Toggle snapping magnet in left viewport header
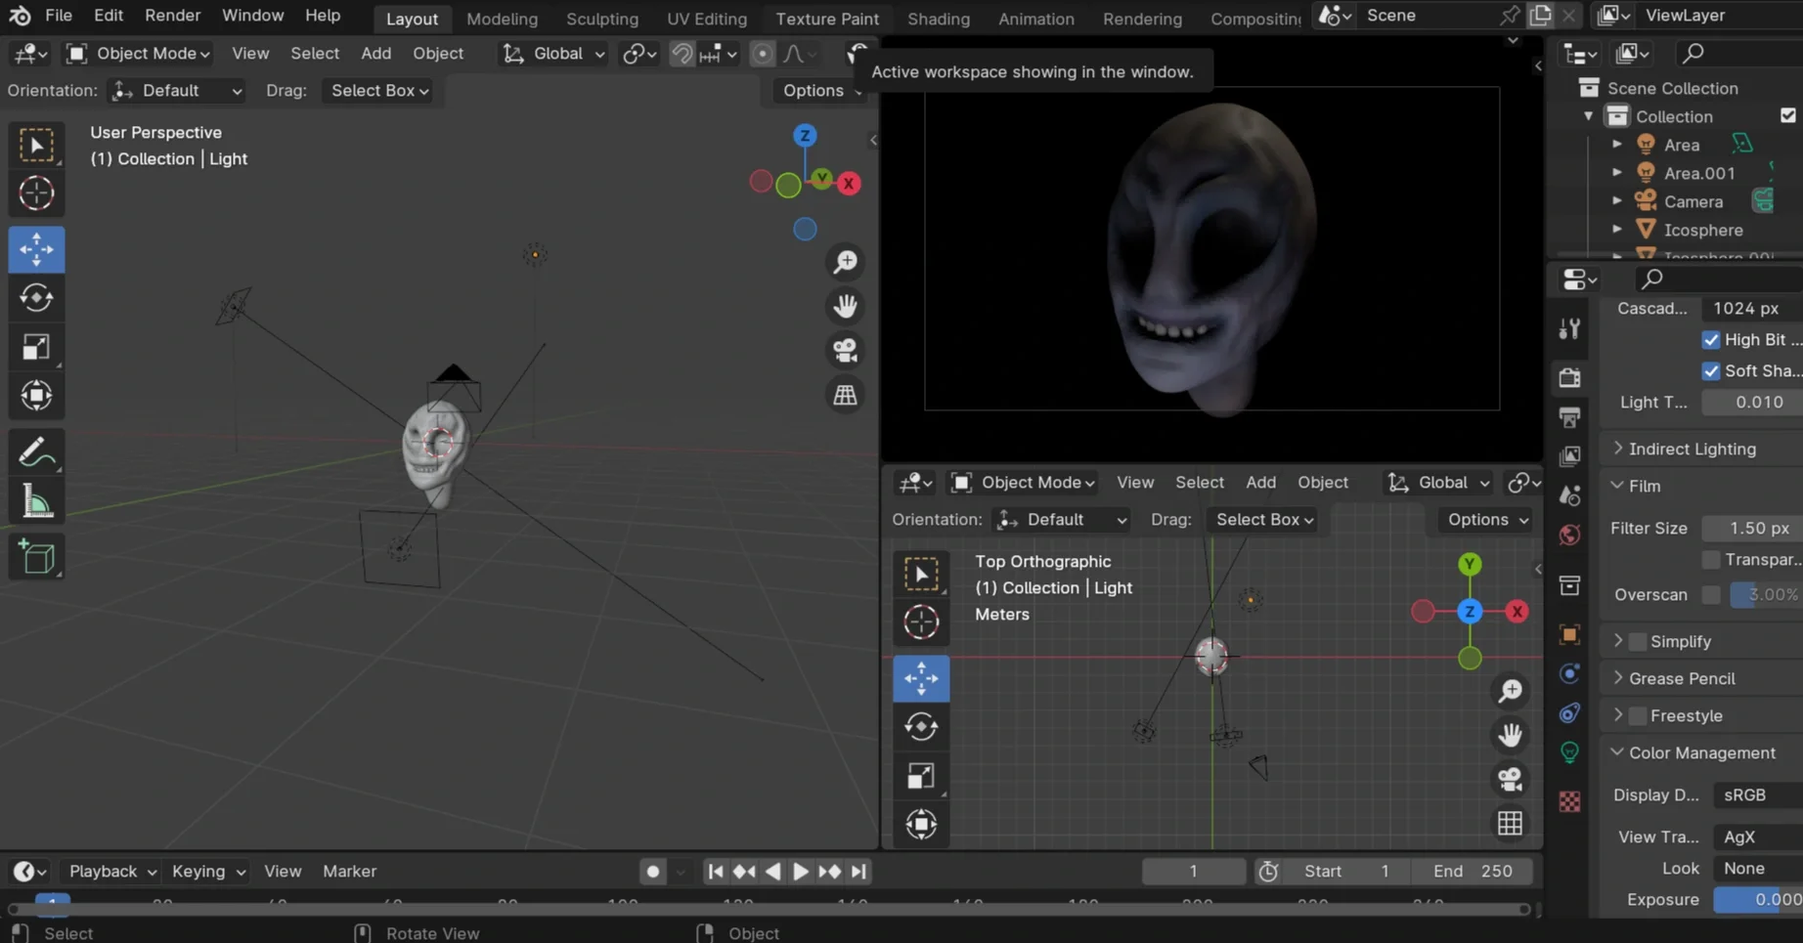Image resolution: width=1803 pixels, height=943 pixels. click(682, 54)
